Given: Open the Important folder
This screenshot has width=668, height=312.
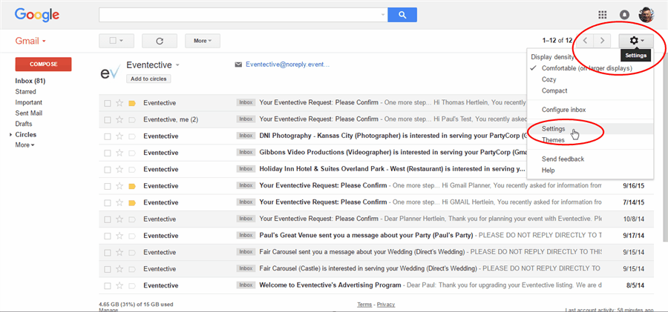Looking at the screenshot, I should (28, 102).
